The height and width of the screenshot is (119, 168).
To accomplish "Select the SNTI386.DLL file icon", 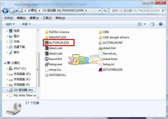I will [x=47, y=75].
